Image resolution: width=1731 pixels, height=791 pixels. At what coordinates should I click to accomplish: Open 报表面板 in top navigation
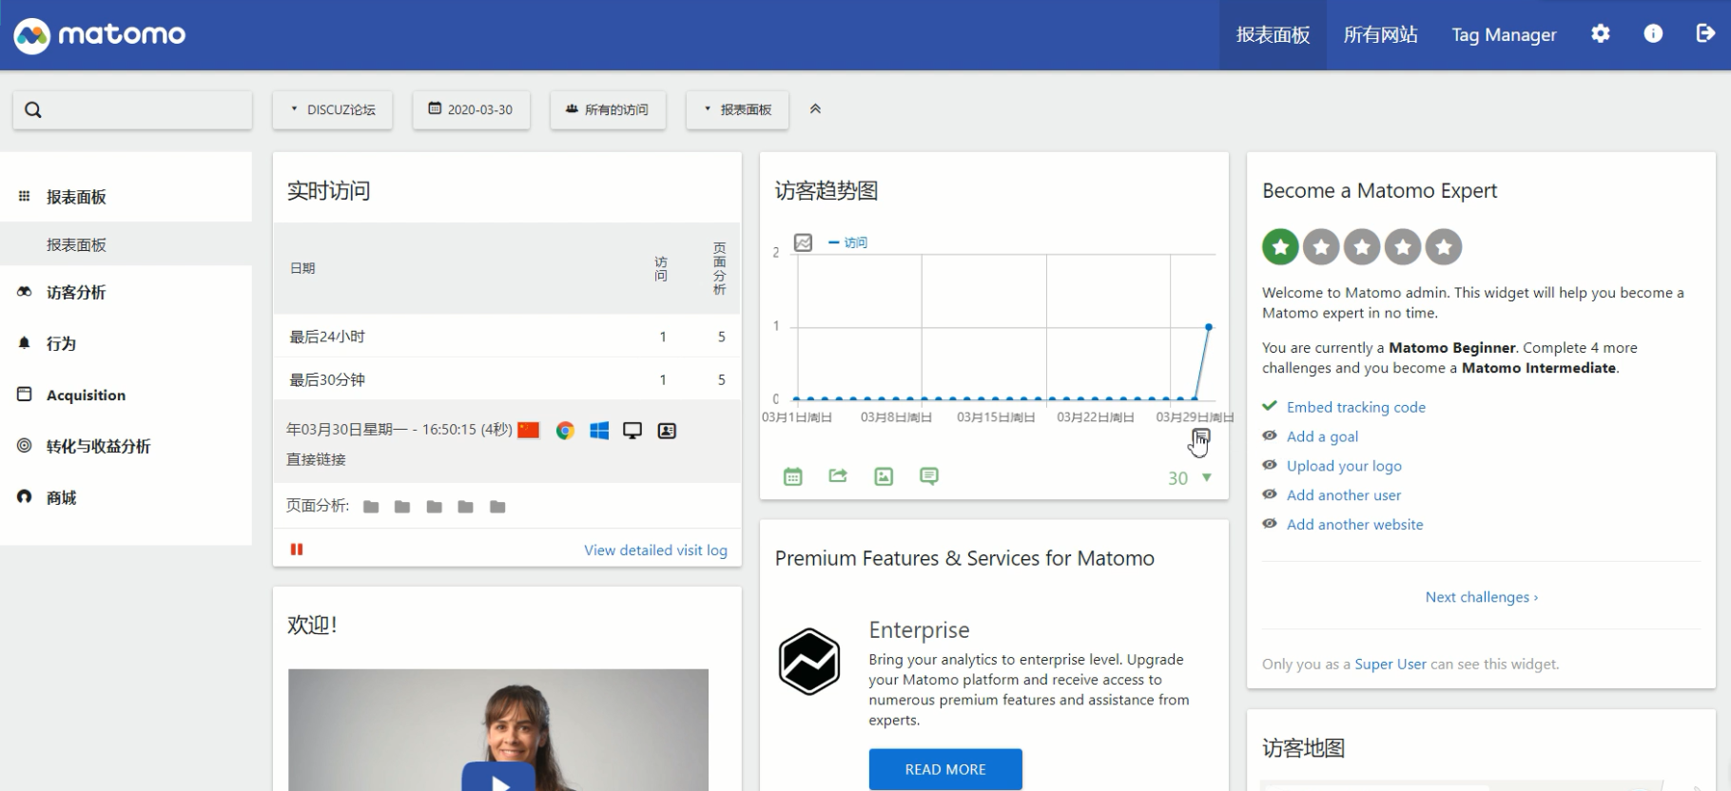[1273, 35]
